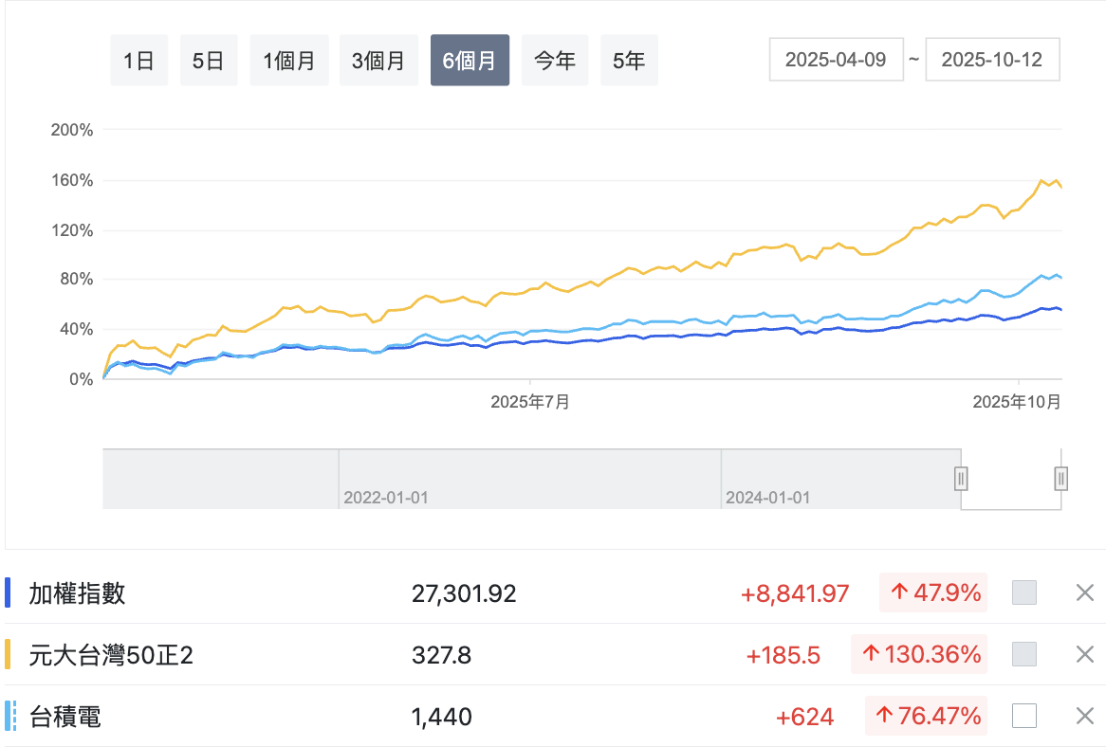Toggle the 加權指數 checkbox
The height and width of the screenshot is (747, 1106).
tap(1024, 593)
